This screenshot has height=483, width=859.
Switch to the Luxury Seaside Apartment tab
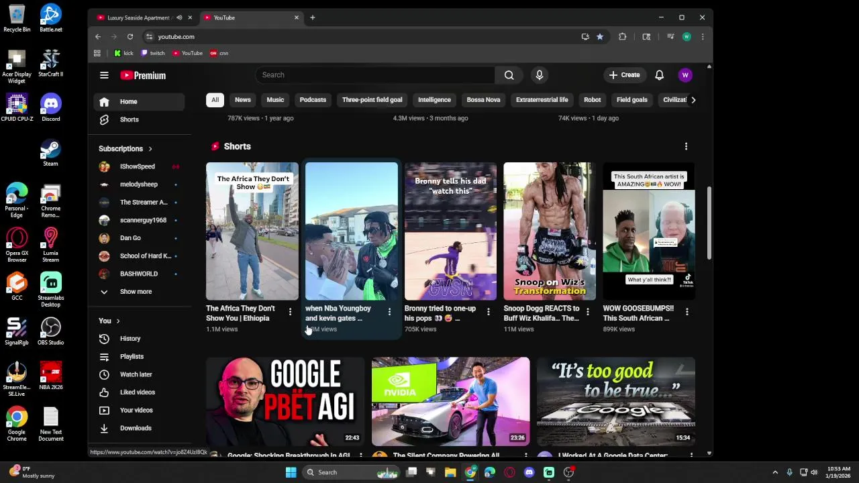tap(138, 17)
